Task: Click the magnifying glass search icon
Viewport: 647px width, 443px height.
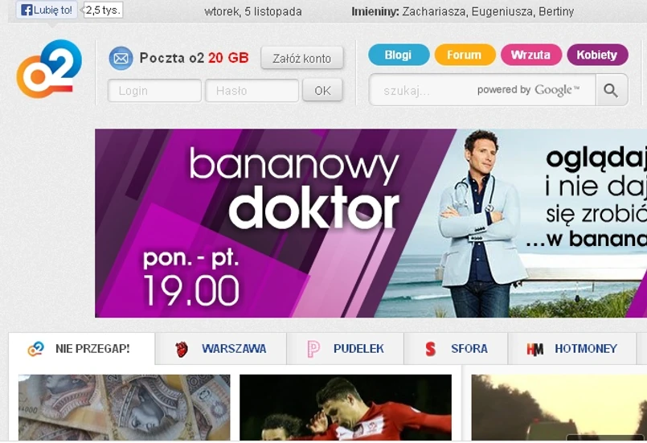Action: (611, 90)
